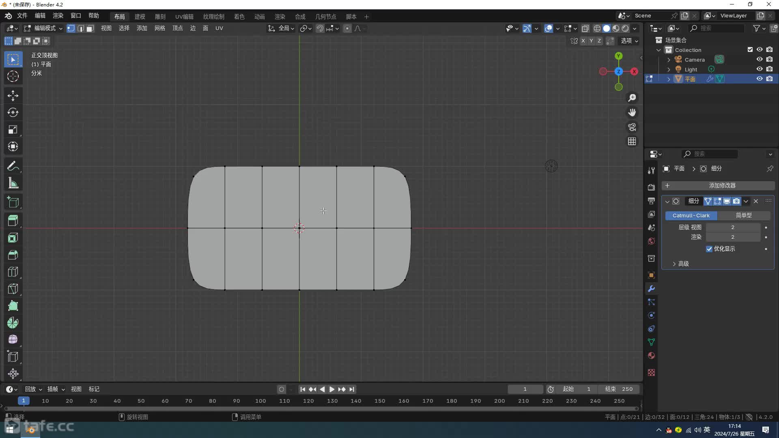
Task: Open the Physics properties tab
Action: (651, 316)
